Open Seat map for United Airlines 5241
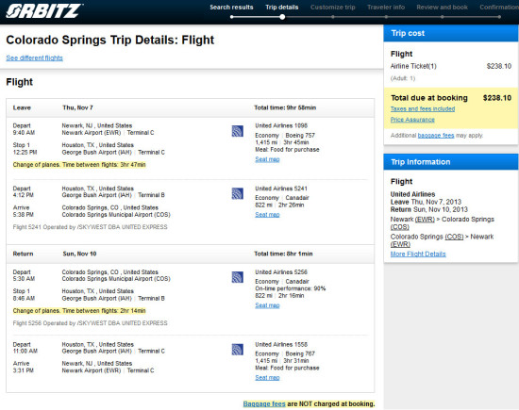This screenshot has height=410, width=519. coord(267,215)
